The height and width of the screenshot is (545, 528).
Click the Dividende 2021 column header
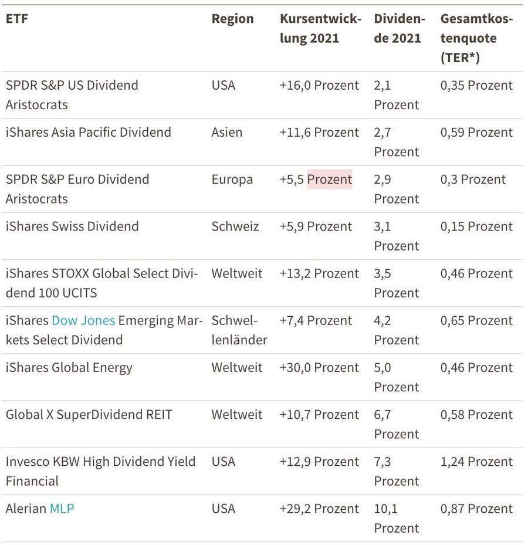coord(400,28)
